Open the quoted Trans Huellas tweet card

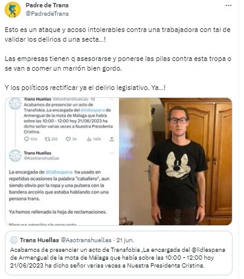(x=118, y=253)
